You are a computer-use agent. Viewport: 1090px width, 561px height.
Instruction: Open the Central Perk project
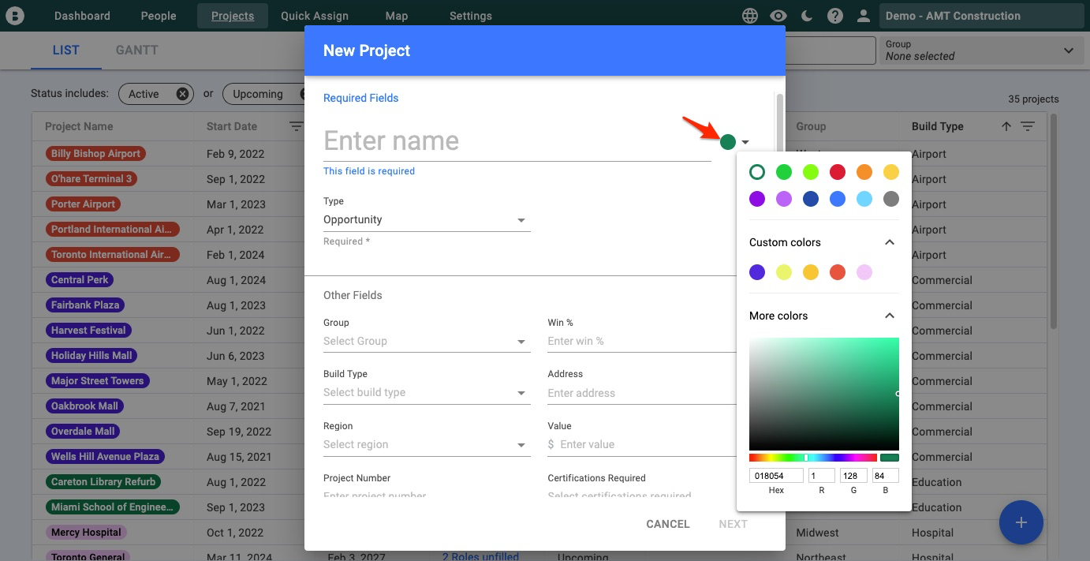(x=80, y=280)
